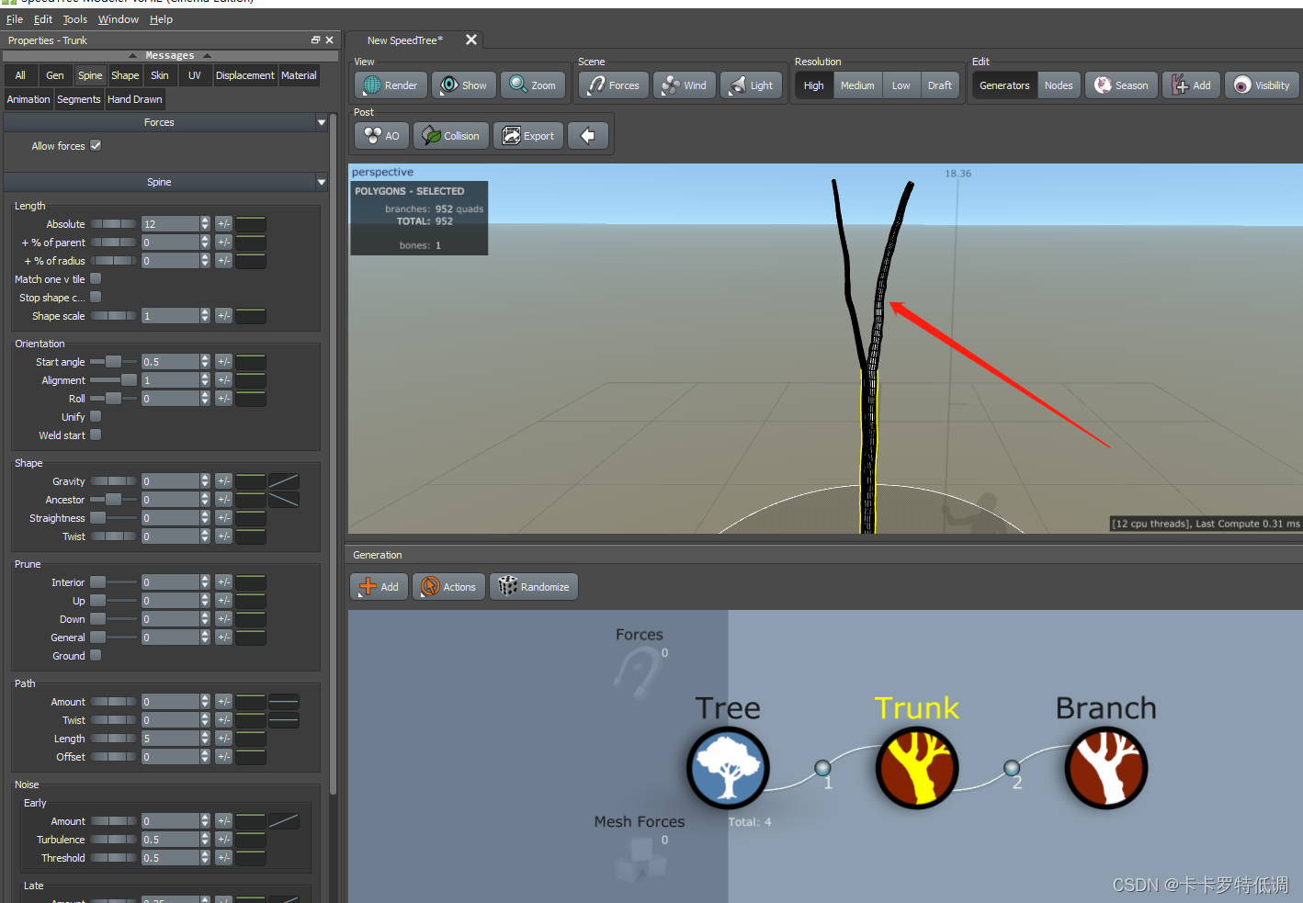1303x903 pixels.
Task: Collapse the Messages panel bar
Action: pos(170,55)
